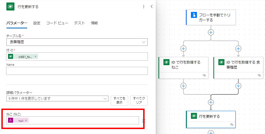The image size is (265, 134).
Task: Click connection link icon on ねこ card
Action: (x=204, y=75)
